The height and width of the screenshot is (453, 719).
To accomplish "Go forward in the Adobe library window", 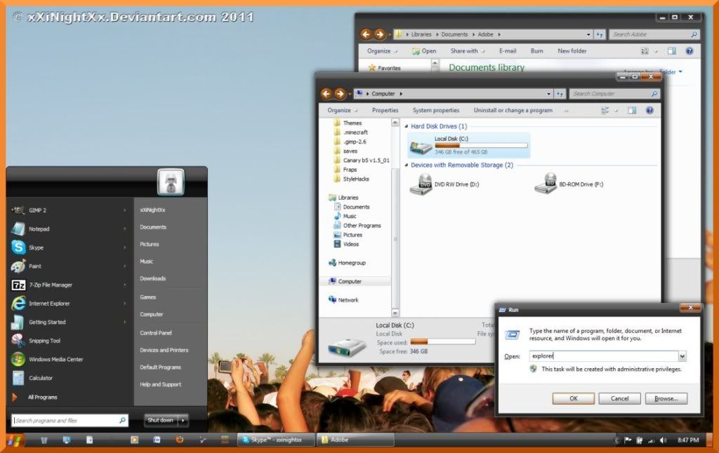I will click(x=379, y=34).
